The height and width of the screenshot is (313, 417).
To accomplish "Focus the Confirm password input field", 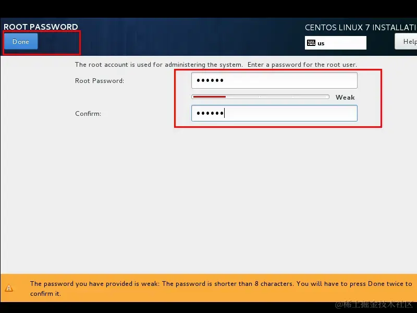I will tap(274, 113).
